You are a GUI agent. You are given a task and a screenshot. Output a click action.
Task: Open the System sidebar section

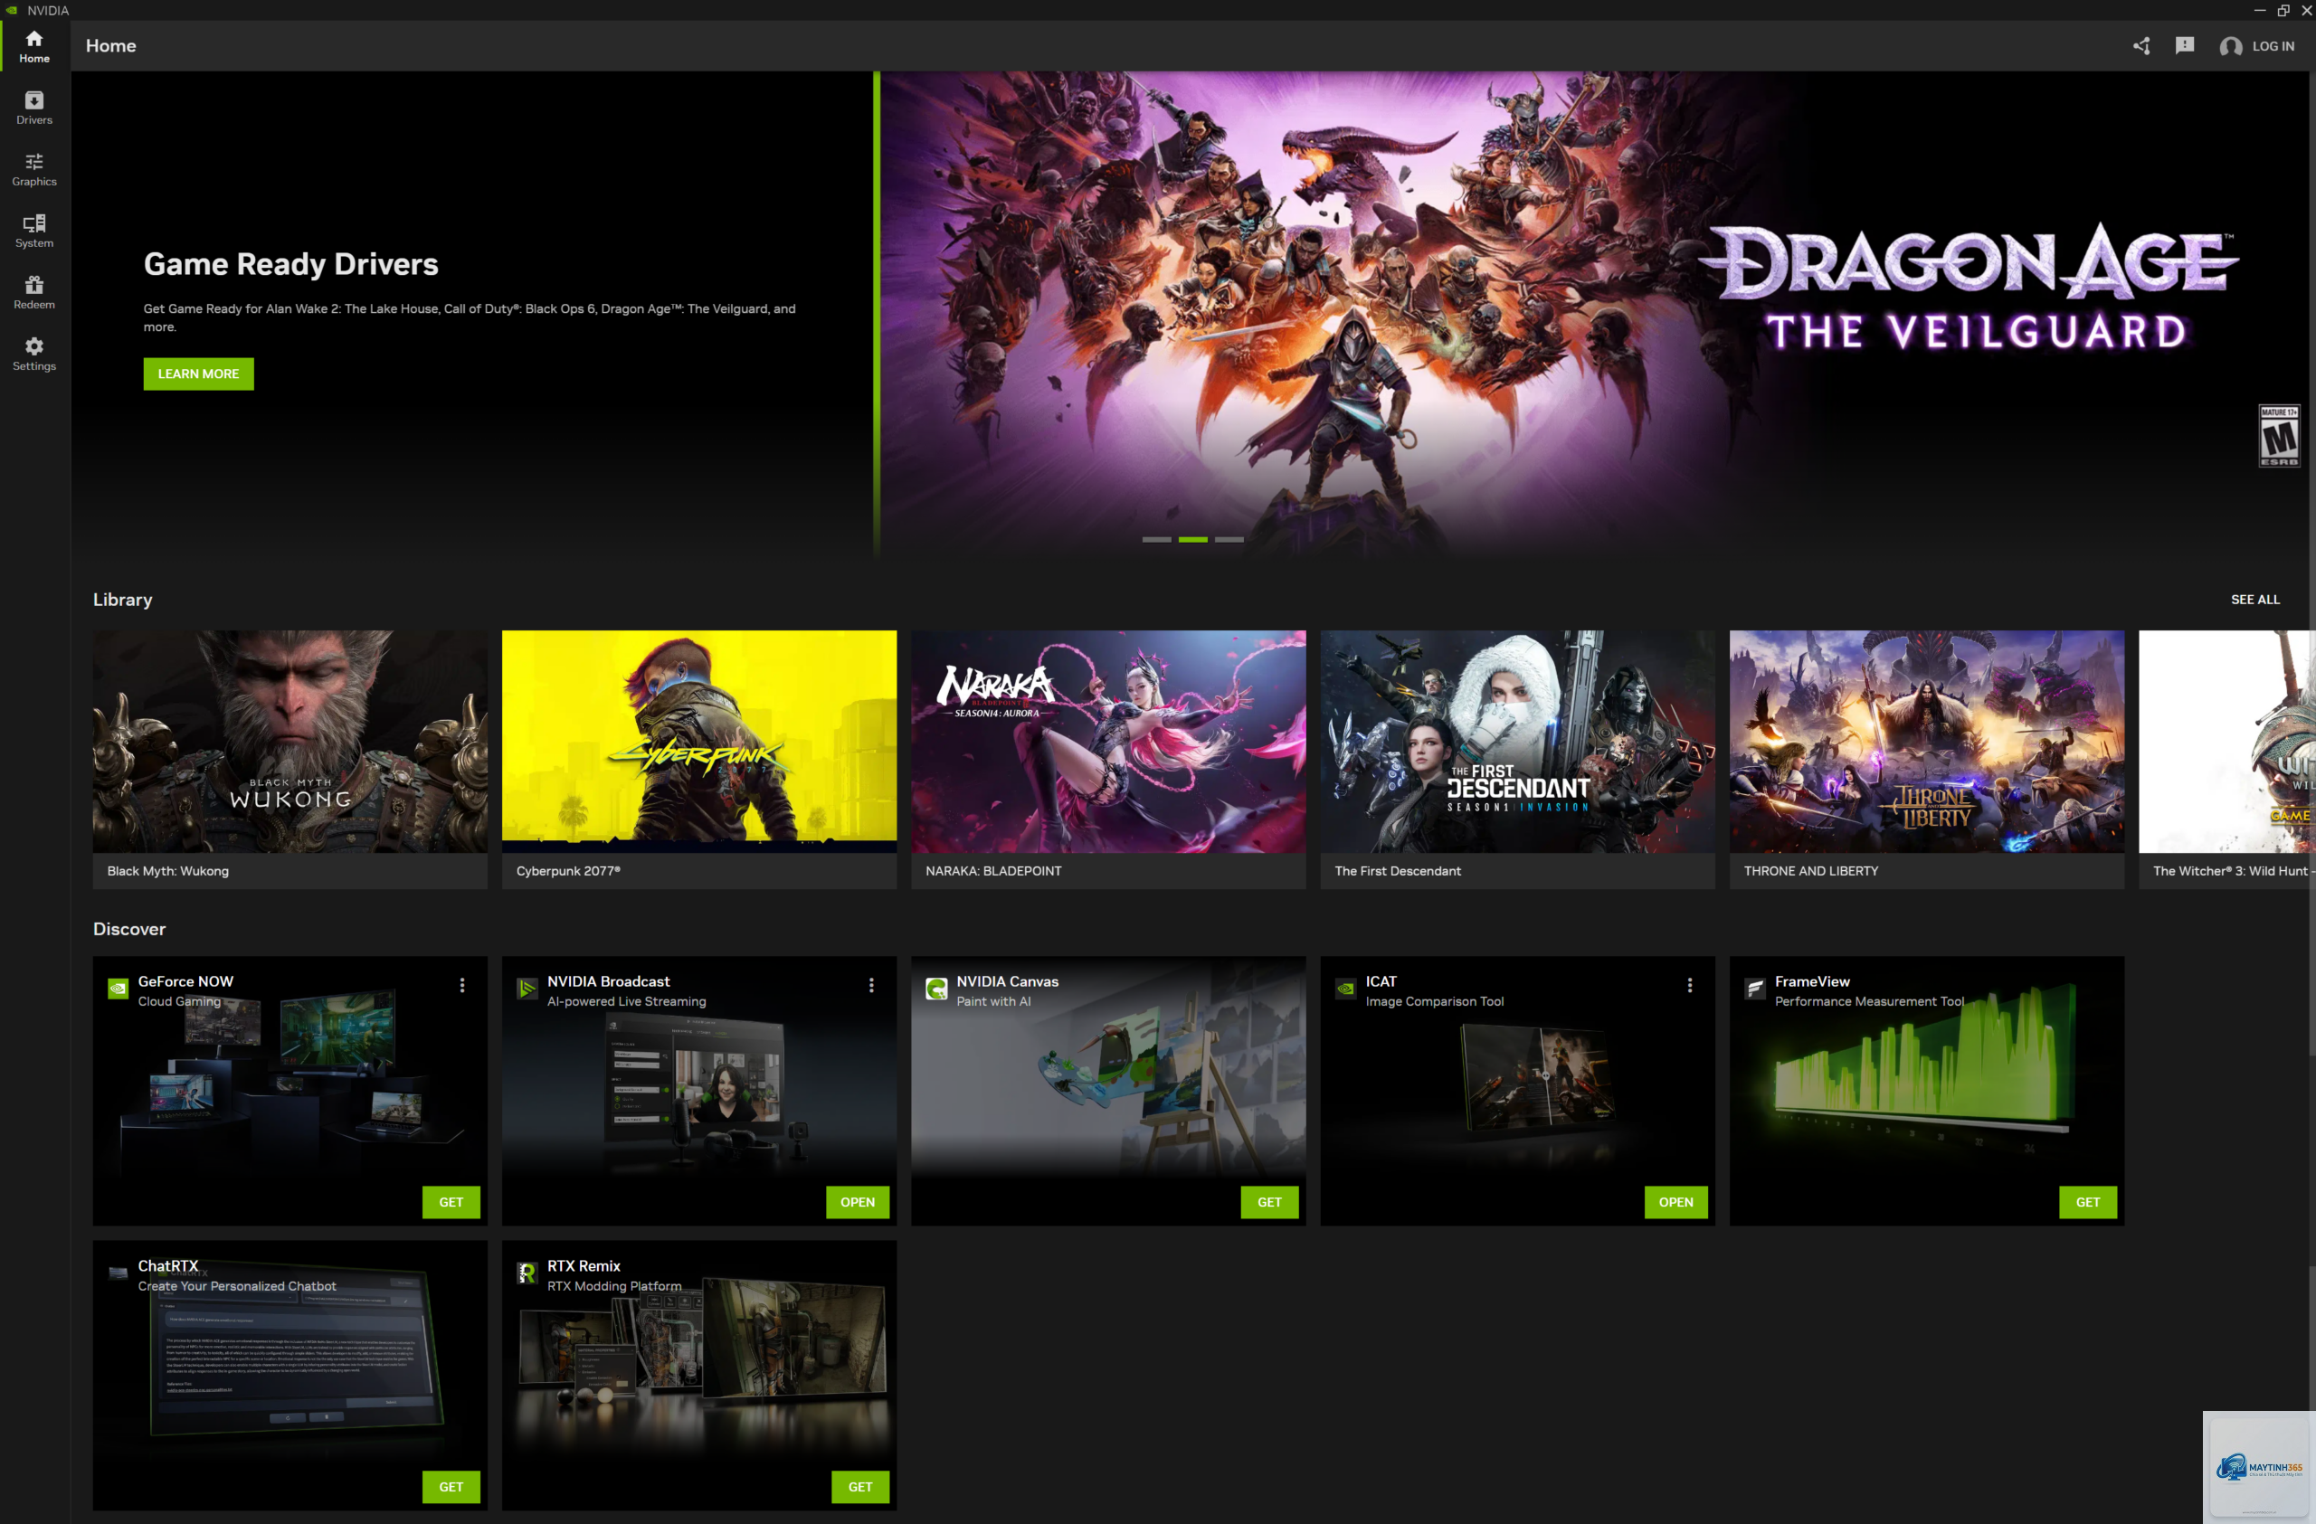pyautogui.click(x=34, y=231)
